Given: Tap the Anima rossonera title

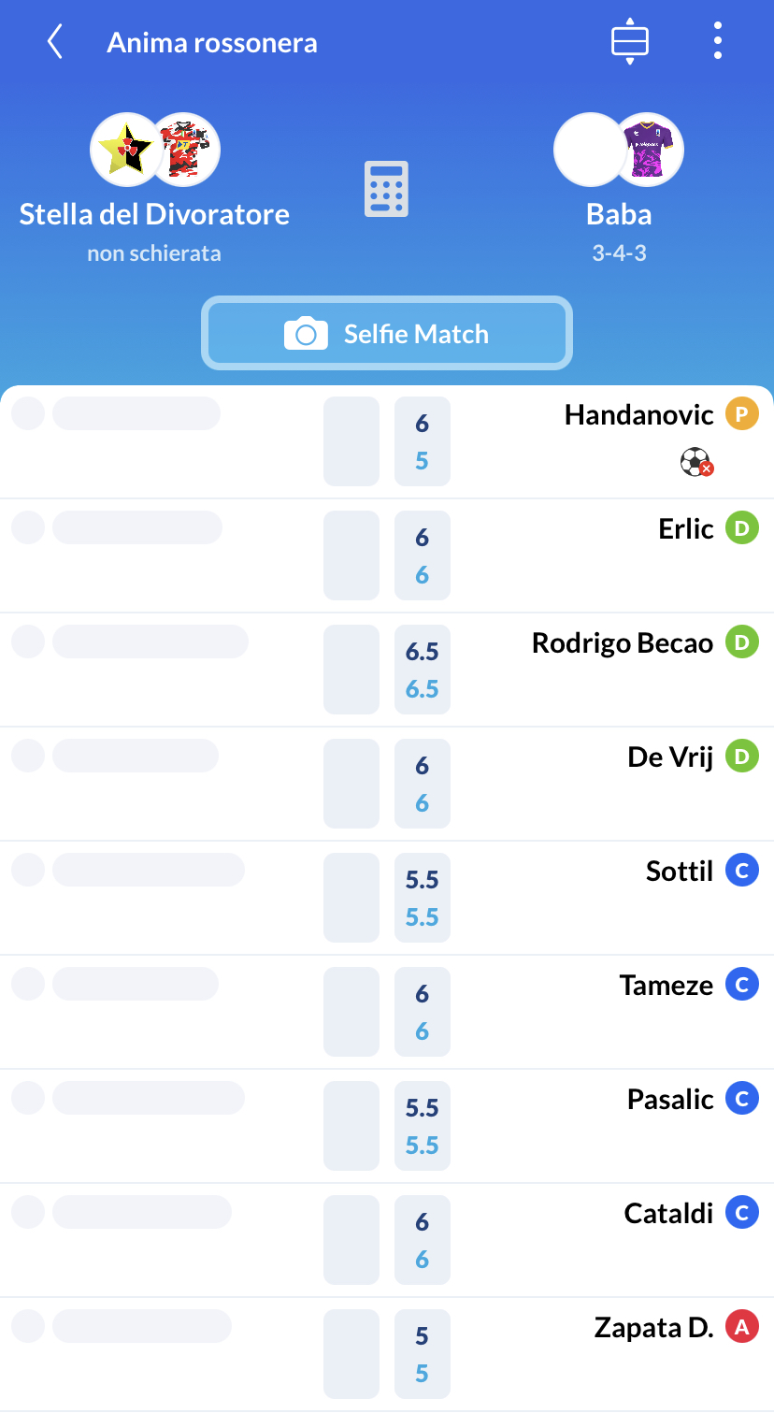Looking at the screenshot, I should coord(212,43).
